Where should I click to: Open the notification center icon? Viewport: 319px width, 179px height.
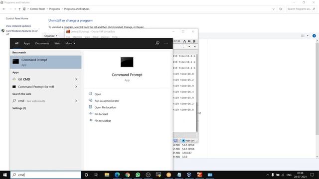click(x=313, y=175)
